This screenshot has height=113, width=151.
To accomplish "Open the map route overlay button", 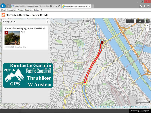I will click(130, 21).
